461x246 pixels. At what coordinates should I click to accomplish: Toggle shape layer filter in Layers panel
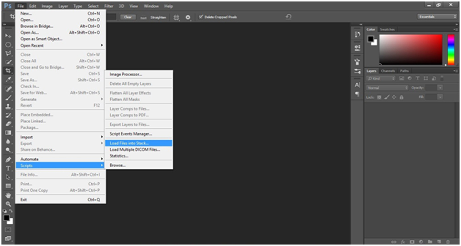(x=426, y=79)
